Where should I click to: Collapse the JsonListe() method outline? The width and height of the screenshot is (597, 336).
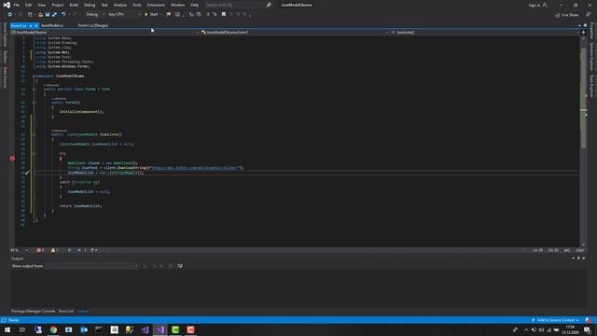pyautogui.click(x=34, y=134)
